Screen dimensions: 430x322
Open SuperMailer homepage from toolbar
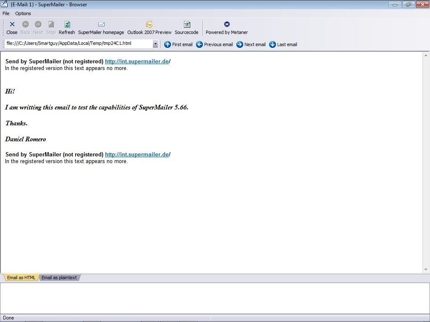click(101, 28)
